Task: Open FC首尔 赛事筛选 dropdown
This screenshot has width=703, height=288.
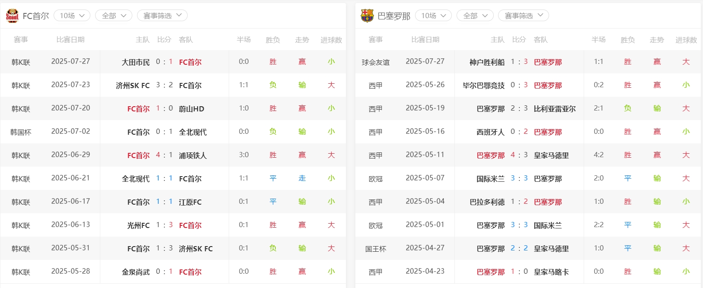Action: click(162, 16)
